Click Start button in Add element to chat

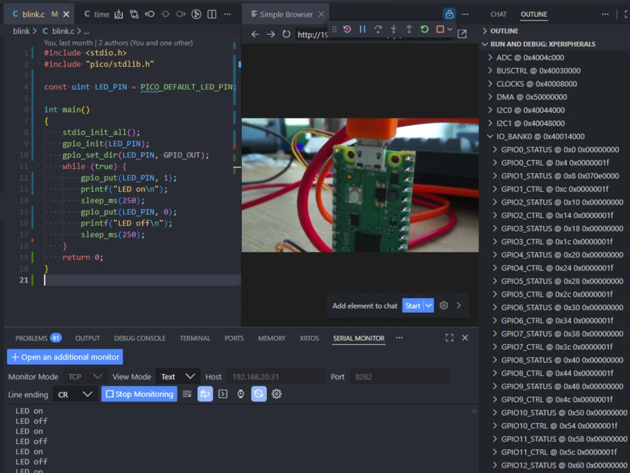click(x=413, y=306)
